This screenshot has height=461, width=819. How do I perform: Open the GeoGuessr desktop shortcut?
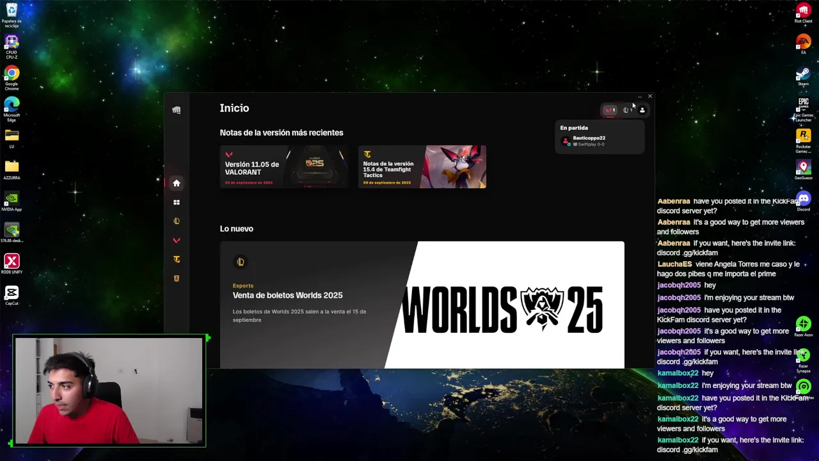[x=804, y=170]
